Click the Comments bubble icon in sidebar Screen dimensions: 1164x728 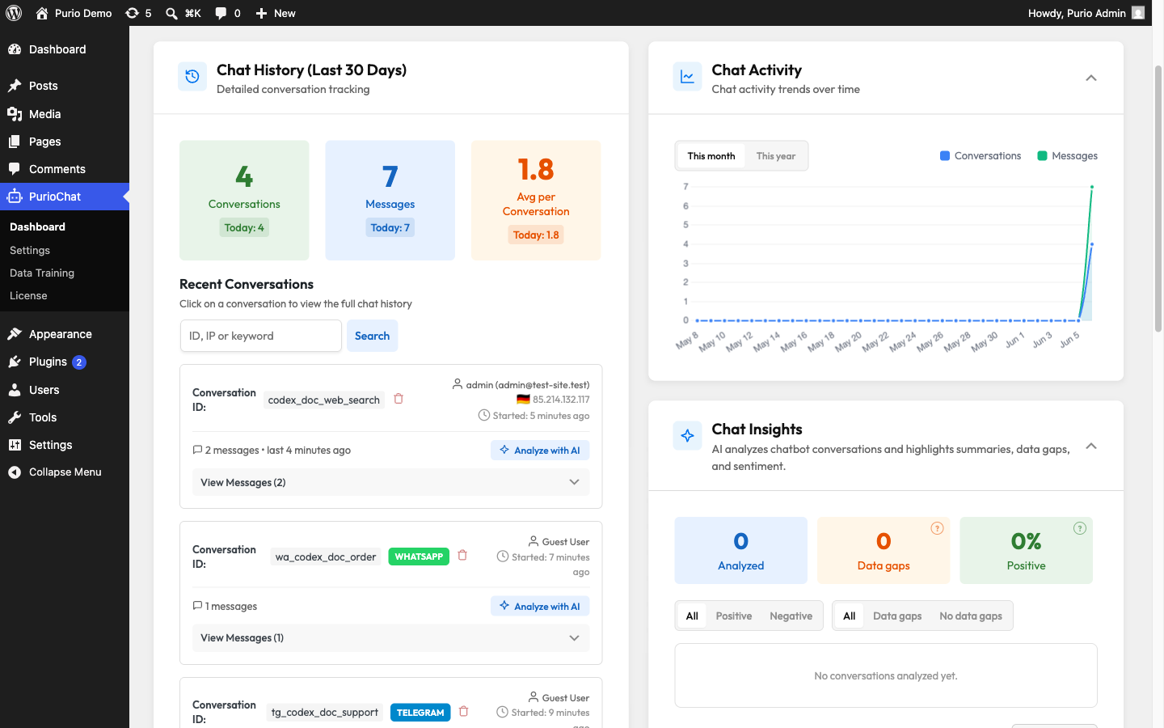[15, 169]
